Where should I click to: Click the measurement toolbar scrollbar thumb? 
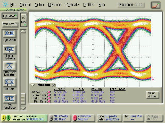tap(23, 99)
